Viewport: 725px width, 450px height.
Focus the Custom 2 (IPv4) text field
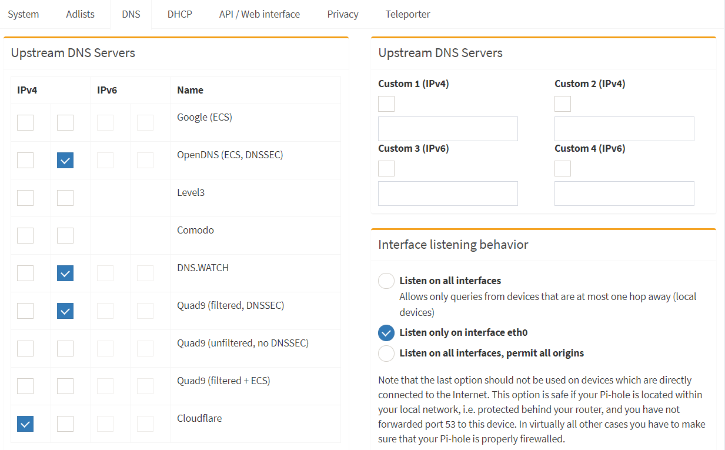(x=624, y=129)
